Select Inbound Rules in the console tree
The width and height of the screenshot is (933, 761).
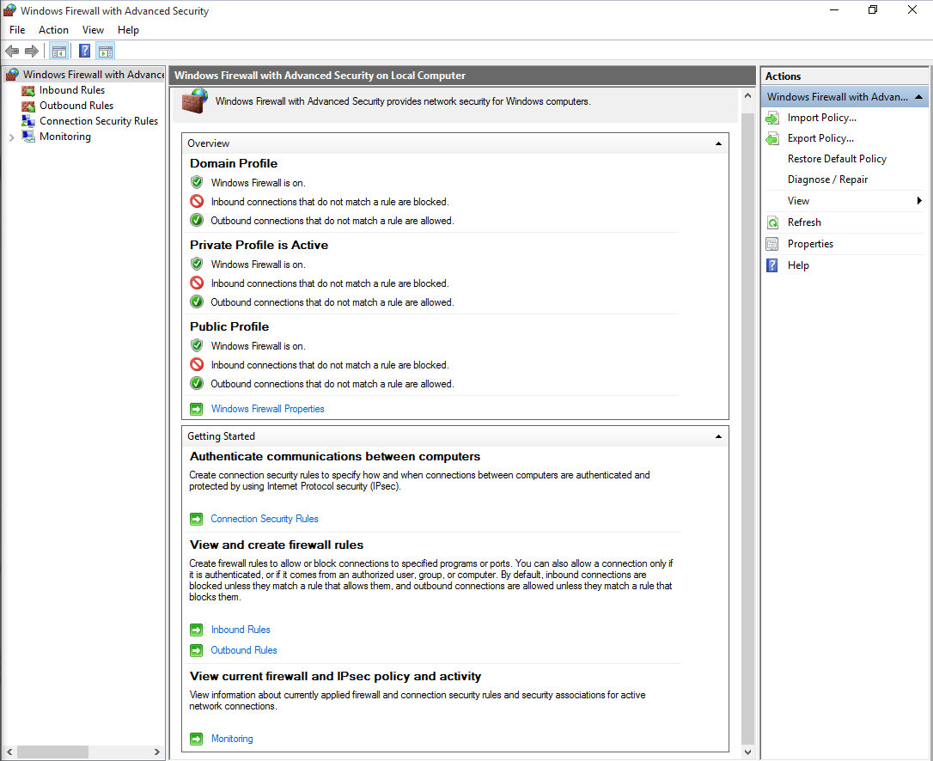(72, 90)
